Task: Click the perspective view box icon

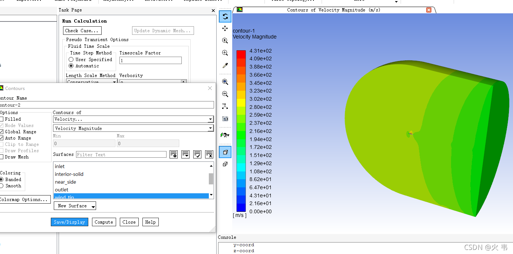Action: click(x=225, y=152)
